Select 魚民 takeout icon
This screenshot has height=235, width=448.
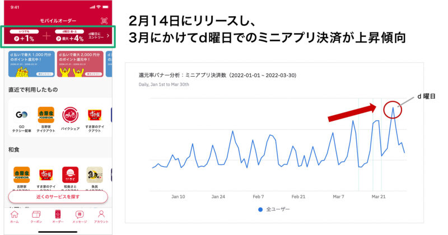[x=95, y=175]
